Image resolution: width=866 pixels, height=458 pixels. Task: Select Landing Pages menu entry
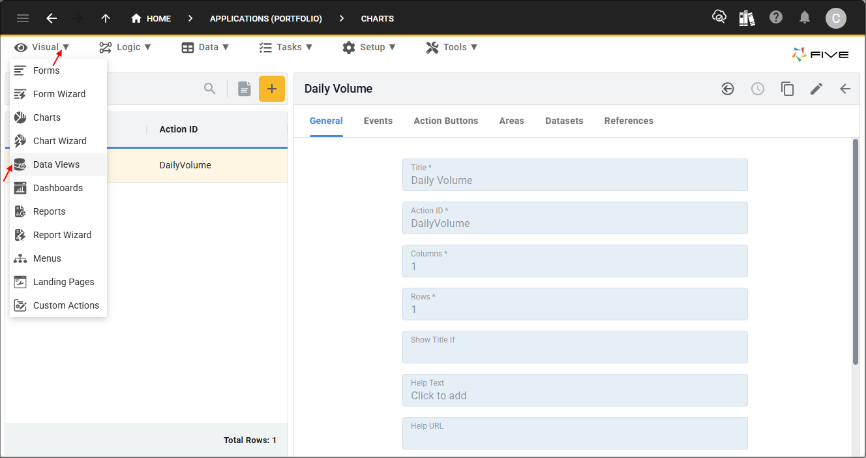click(58, 282)
